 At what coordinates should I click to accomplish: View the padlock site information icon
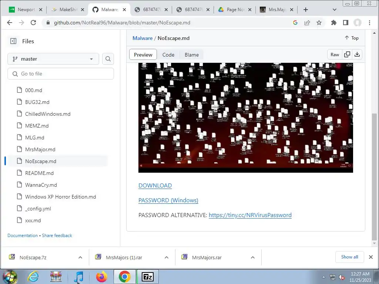(x=48, y=23)
